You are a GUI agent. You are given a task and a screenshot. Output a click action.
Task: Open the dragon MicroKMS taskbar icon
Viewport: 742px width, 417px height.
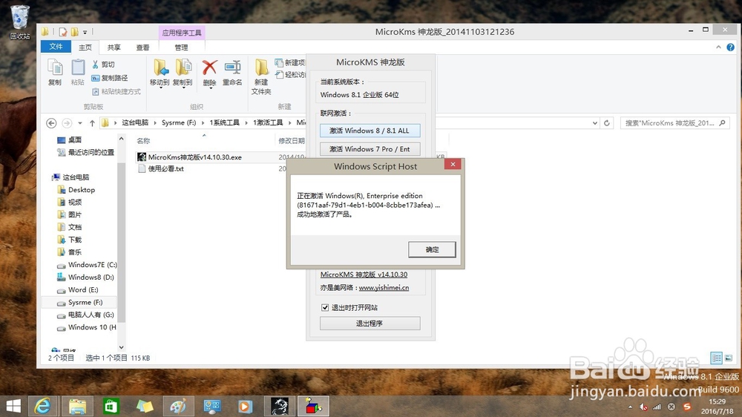(x=280, y=406)
